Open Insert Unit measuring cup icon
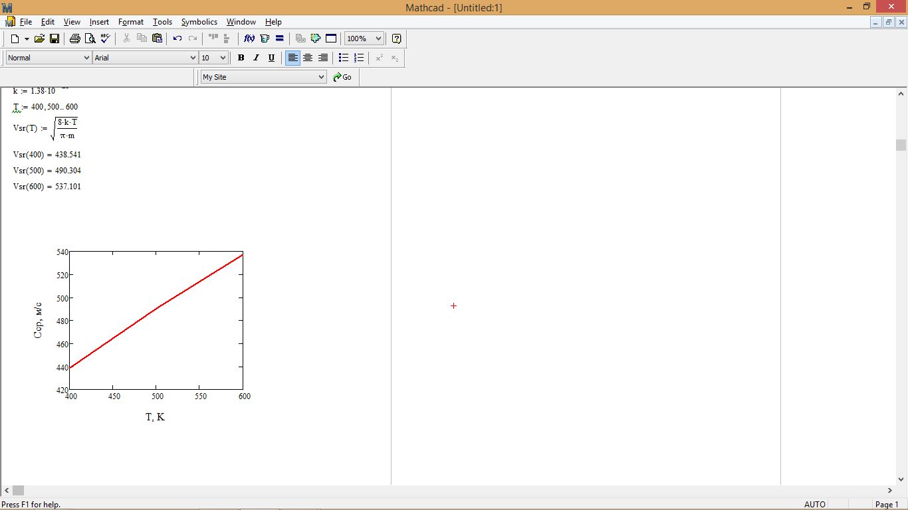This screenshot has height=510, width=908. pyautogui.click(x=265, y=39)
